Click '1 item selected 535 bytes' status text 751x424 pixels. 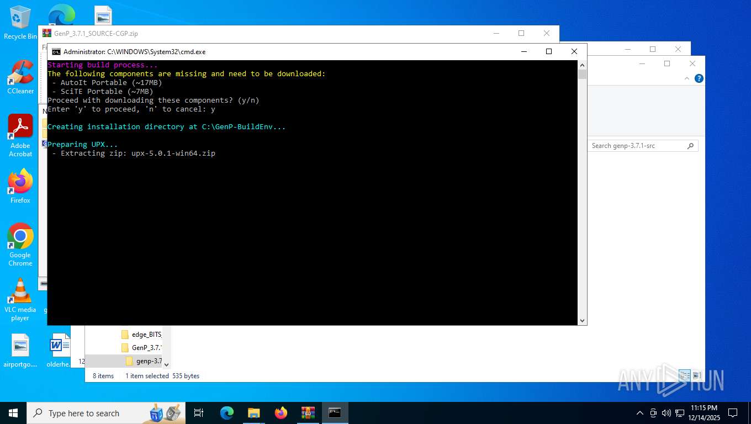(162, 376)
